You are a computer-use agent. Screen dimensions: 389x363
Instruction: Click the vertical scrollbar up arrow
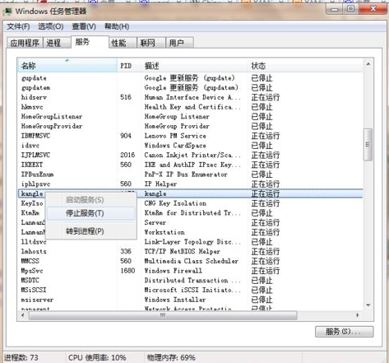click(x=368, y=64)
